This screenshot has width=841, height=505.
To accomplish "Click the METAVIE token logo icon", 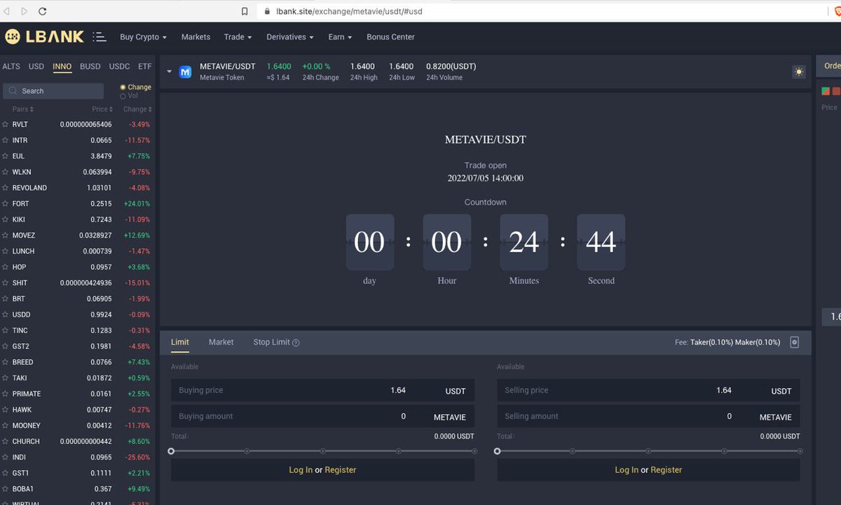I will point(184,71).
